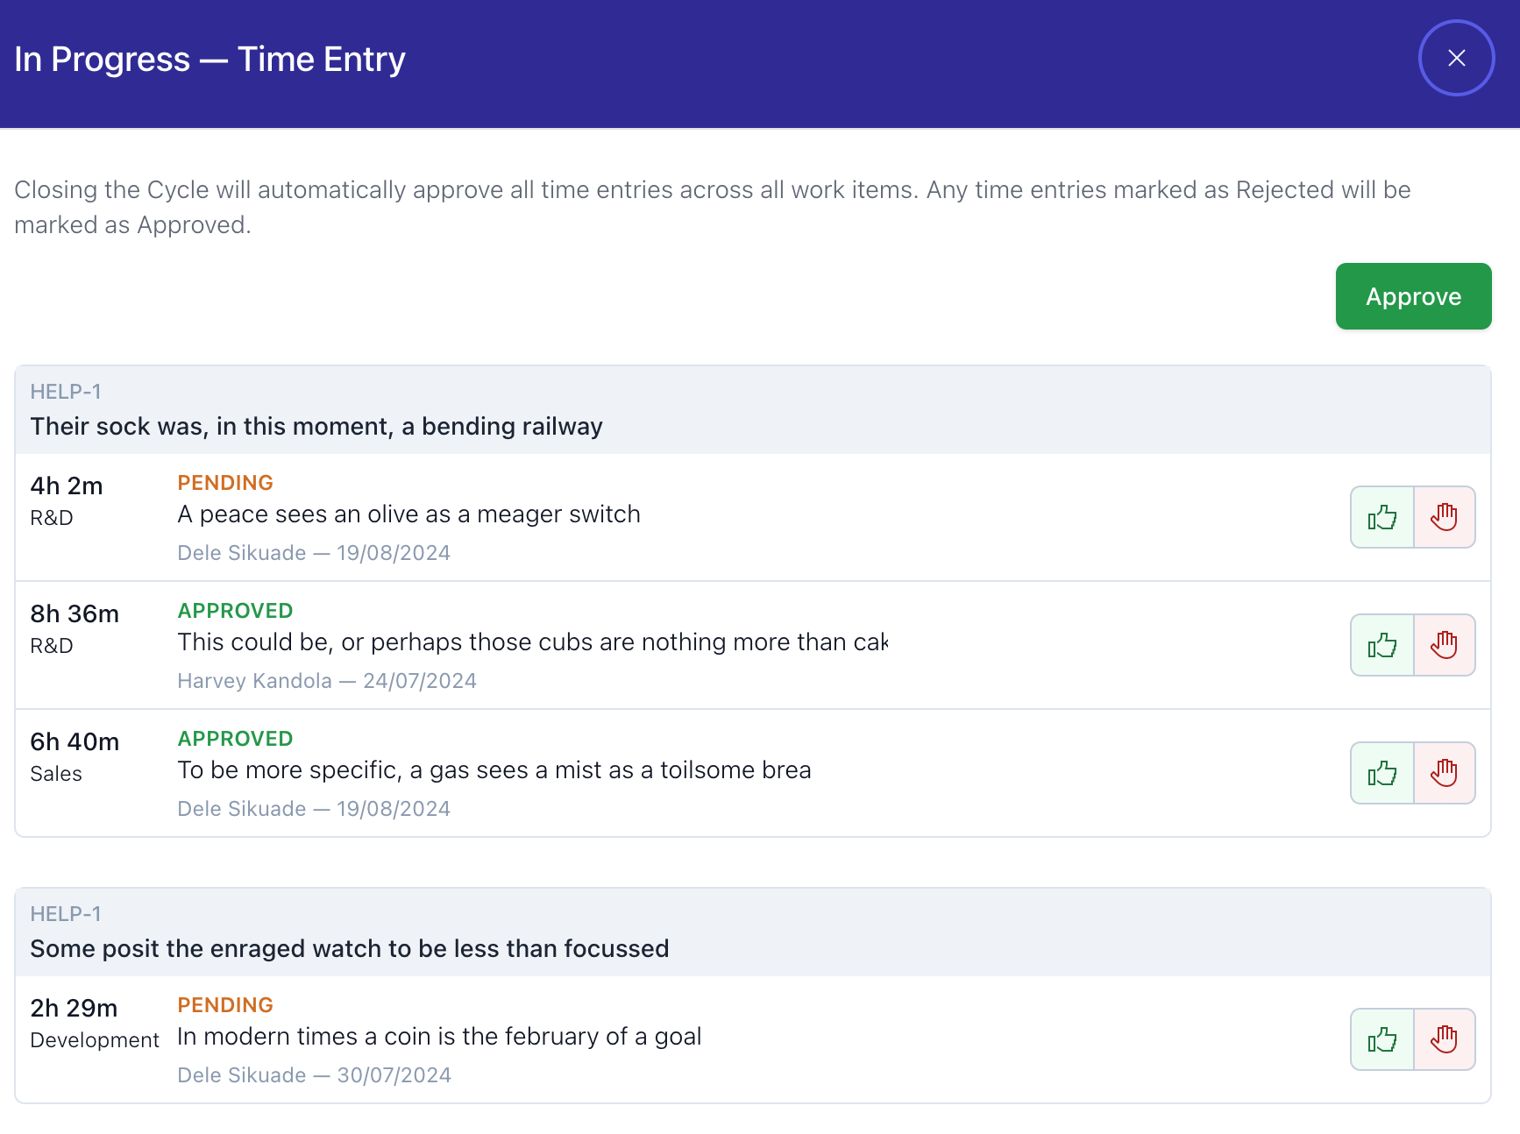Reject the 2h 29m Development entry
Viewport: 1520px width, 1134px height.
(x=1444, y=1039)
